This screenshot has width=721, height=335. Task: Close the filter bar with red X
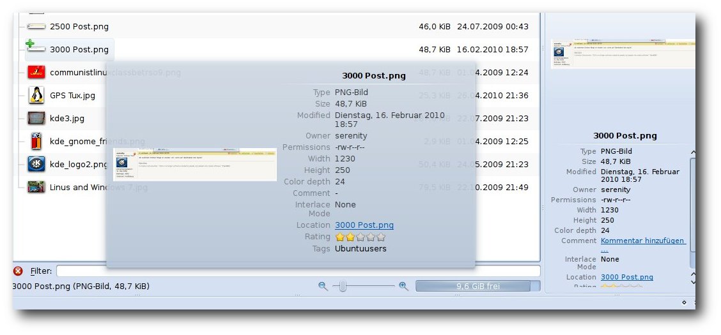pos(19,271)
